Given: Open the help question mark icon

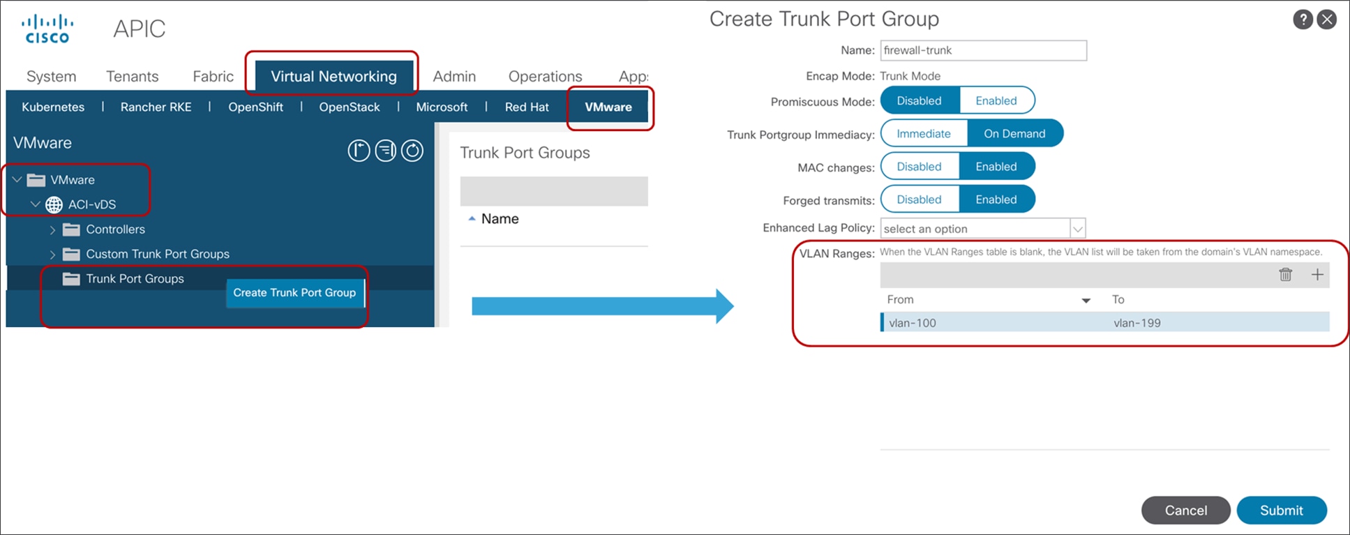Looking at the screenshot, I should [x=1303, y=20].
